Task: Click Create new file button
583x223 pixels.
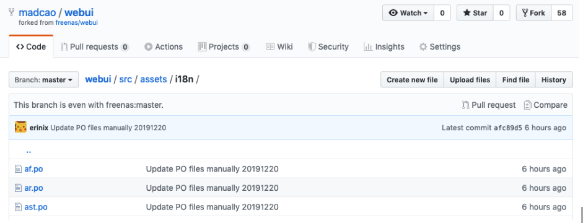Action: (x=412, y=80)
